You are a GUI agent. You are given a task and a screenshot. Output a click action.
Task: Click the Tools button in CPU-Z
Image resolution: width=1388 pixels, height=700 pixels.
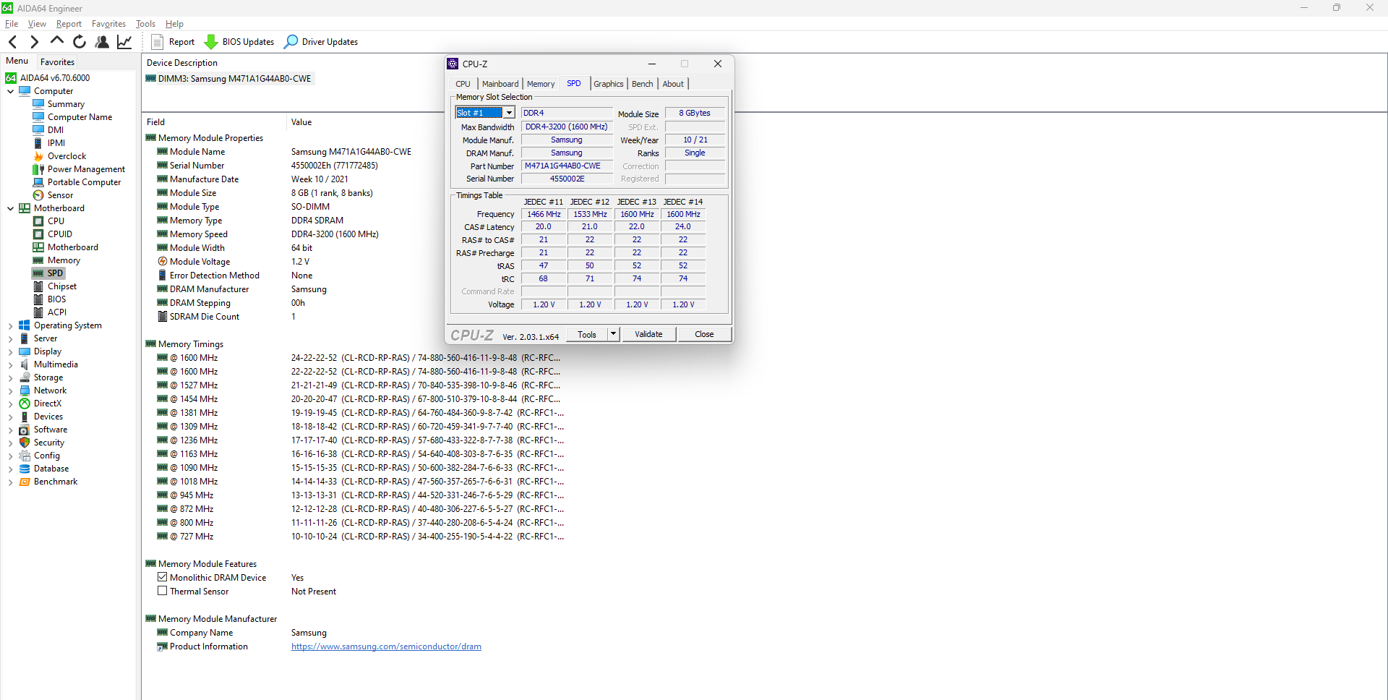click(587, 334)
